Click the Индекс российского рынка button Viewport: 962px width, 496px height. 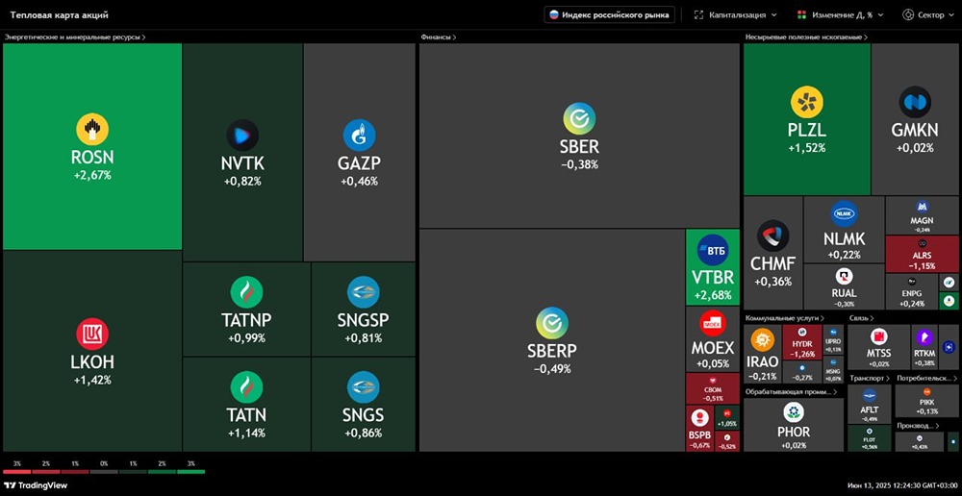[609, 14]
